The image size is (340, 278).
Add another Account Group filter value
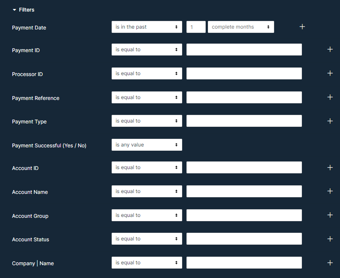(x=330, y=215)
